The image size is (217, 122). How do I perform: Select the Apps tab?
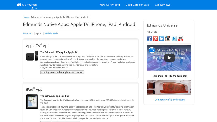[x=38, y=33]
